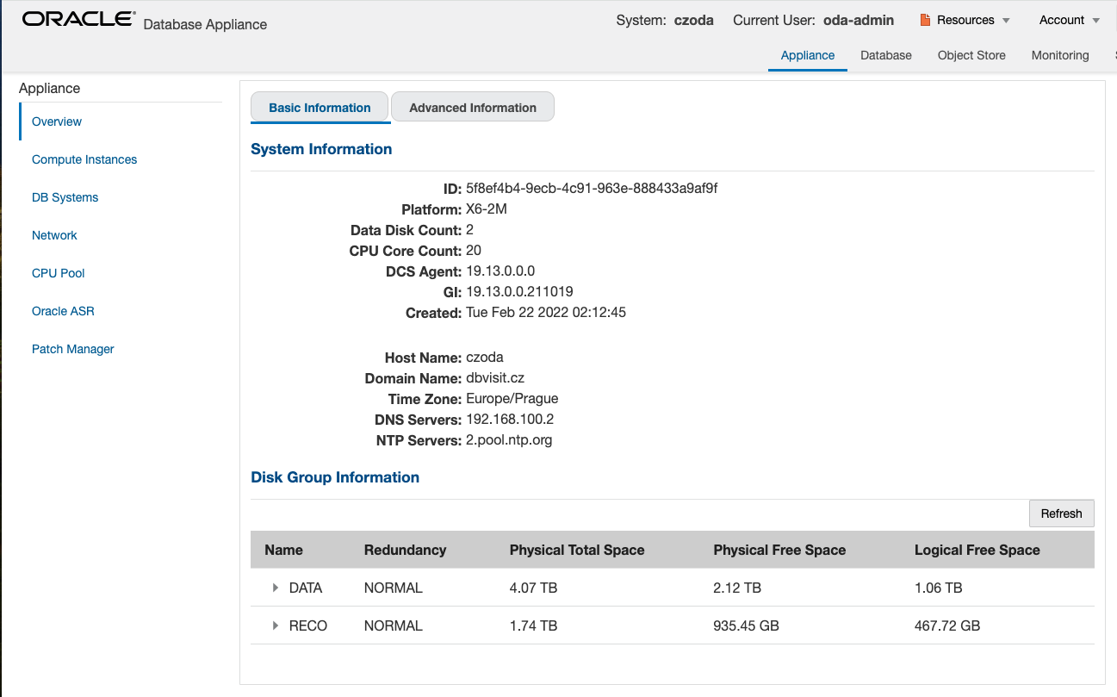Click the DNS server 192.168.100.2
1117x697 pixels.
tap(510, 419)
